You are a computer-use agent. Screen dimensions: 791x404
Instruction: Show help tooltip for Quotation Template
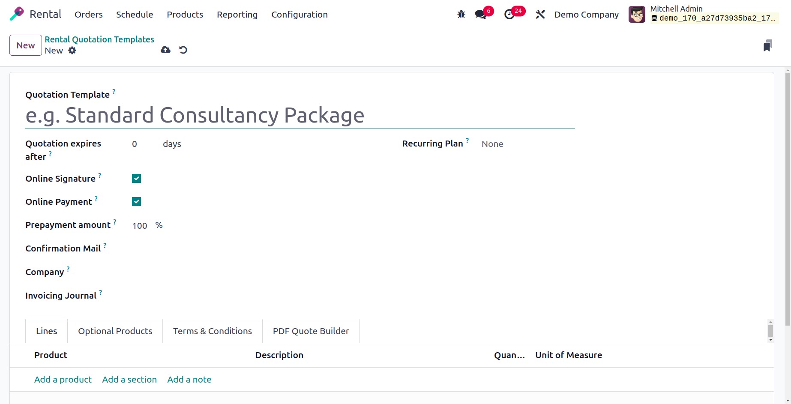click(114, 91)
